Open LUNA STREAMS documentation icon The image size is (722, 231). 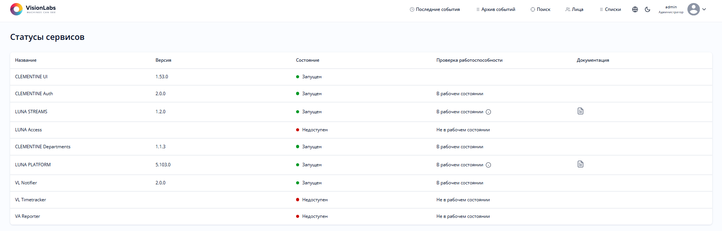pyautogui.click(x=580, y=111)
